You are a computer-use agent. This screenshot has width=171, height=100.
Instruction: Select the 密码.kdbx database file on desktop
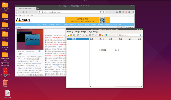pos(8,94)
